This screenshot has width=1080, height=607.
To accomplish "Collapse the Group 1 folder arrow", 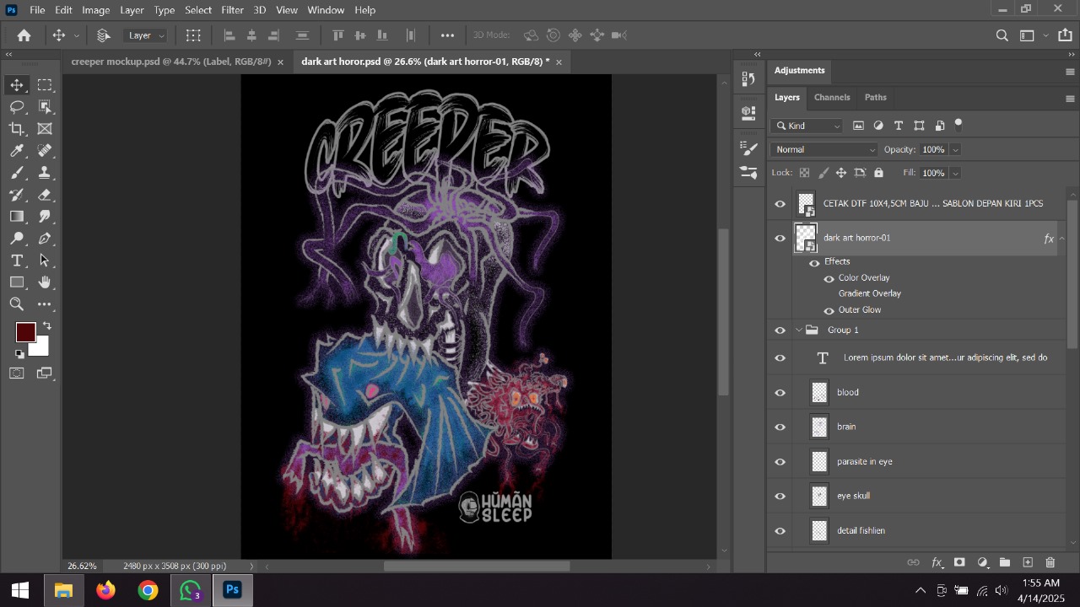I will click(x=799, y=330).
